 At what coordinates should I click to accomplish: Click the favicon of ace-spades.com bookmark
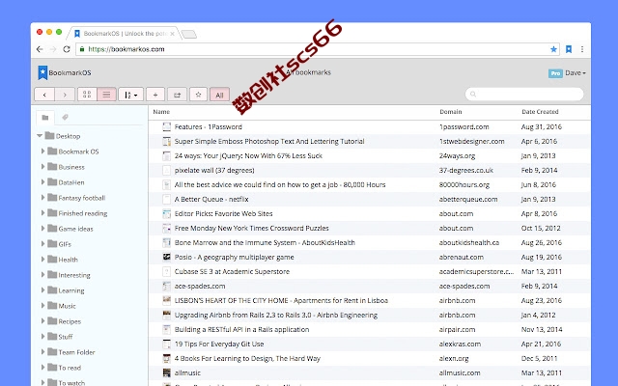(167, 286)
